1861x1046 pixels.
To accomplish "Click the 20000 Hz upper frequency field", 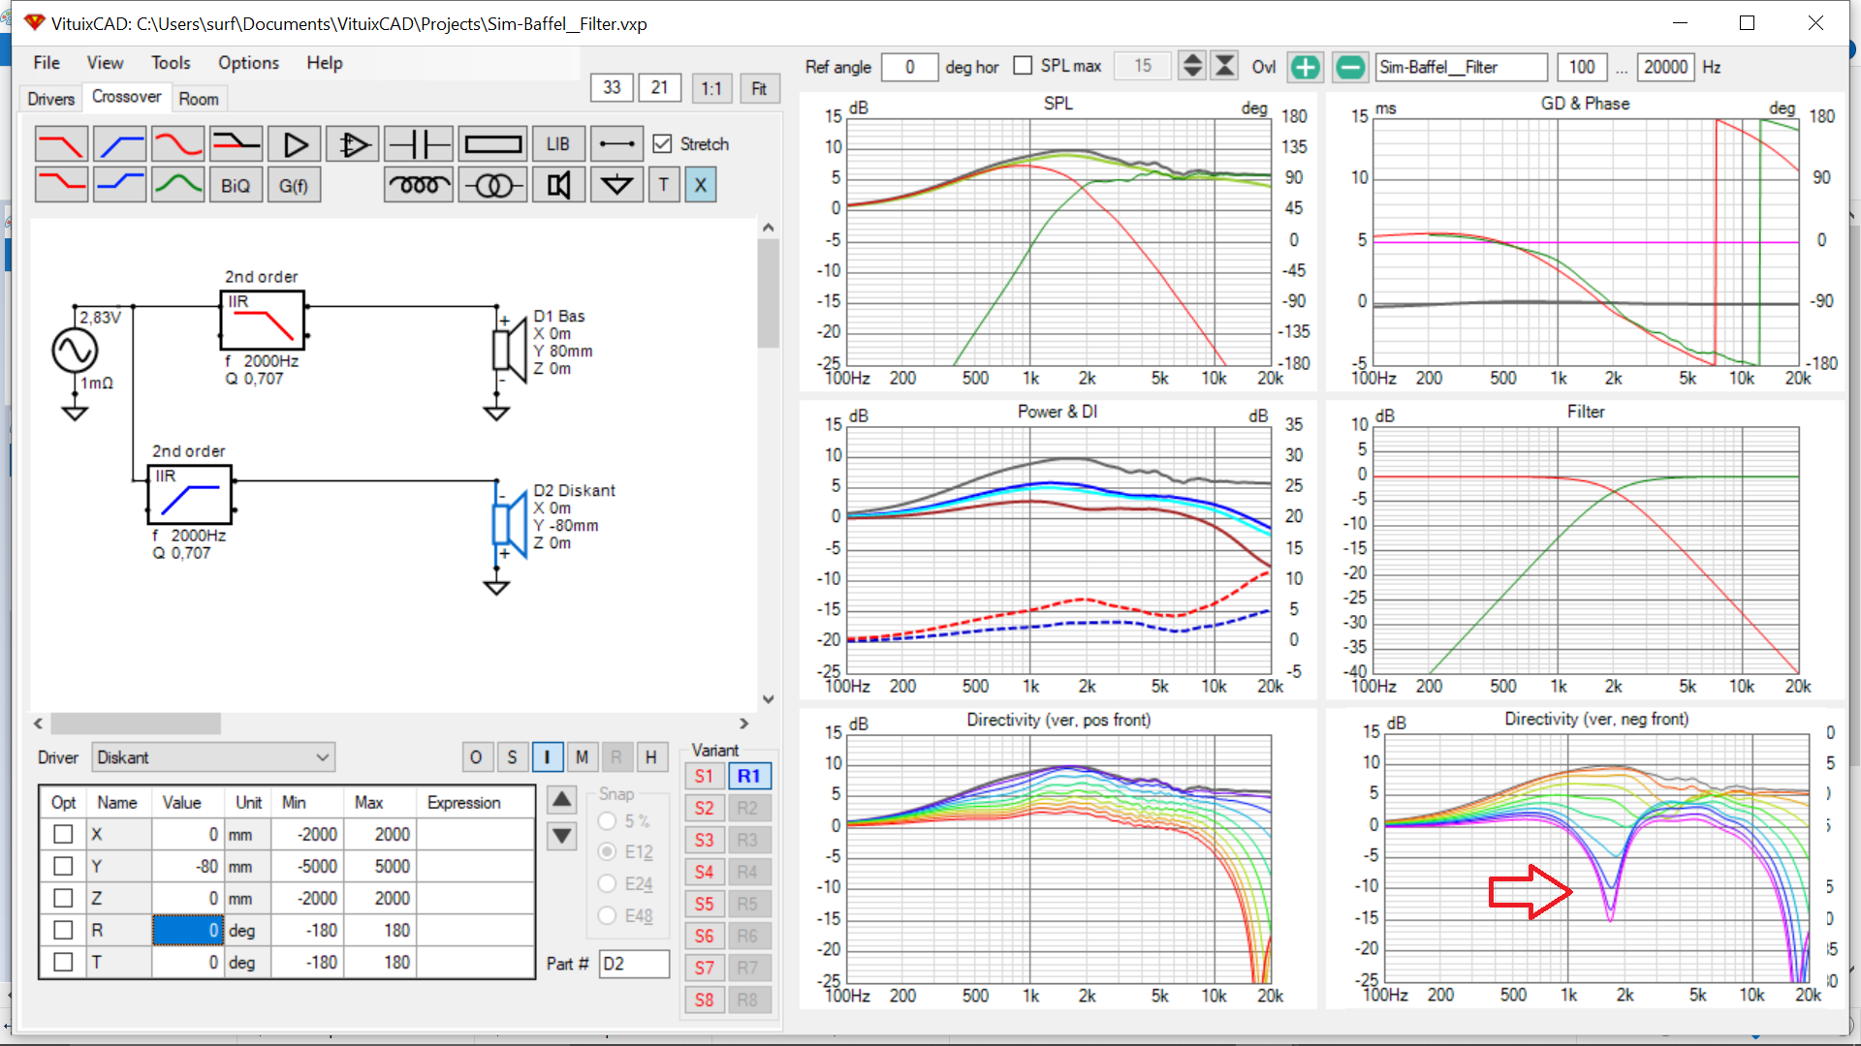I will coord(1665,67).
